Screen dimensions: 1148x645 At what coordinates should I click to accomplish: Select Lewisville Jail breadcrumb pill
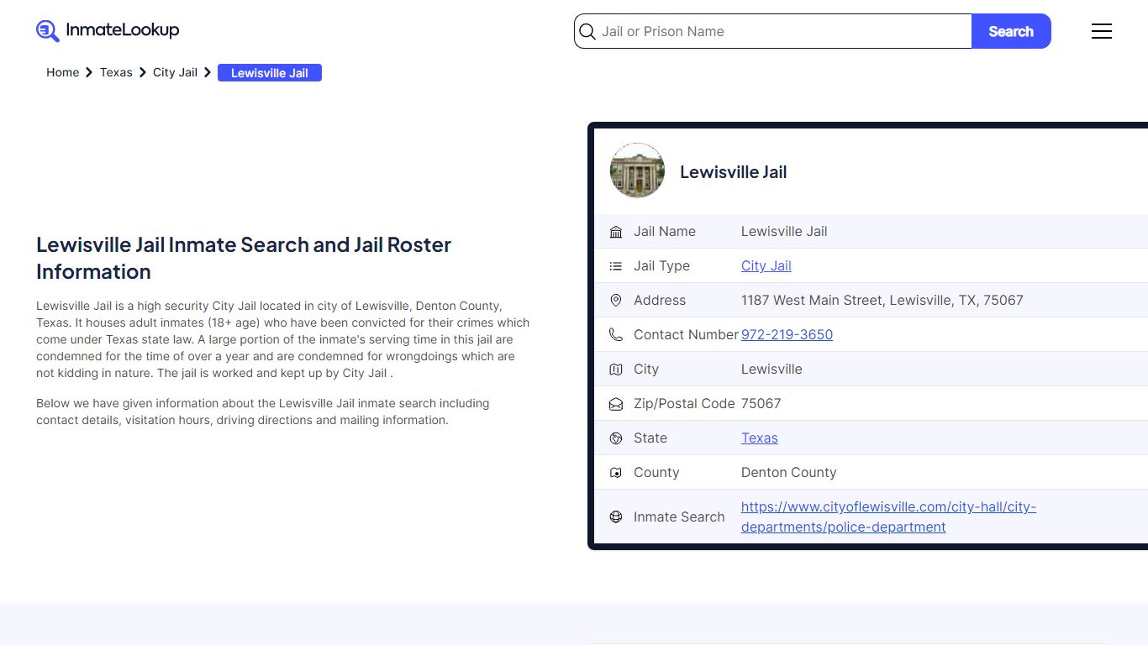[x=270, y=73]
